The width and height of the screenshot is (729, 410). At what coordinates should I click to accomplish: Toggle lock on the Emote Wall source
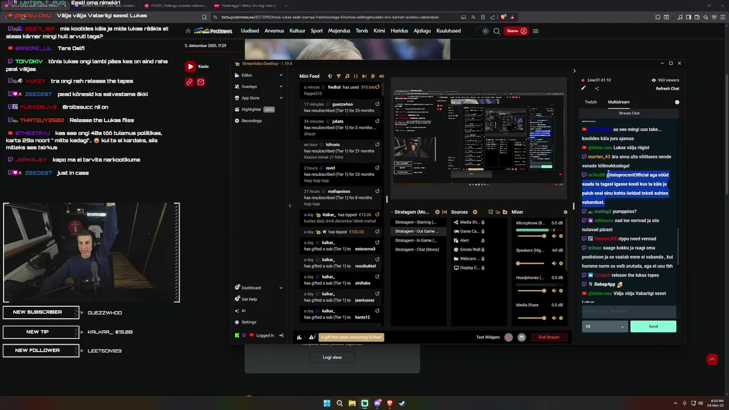[483, 249]
